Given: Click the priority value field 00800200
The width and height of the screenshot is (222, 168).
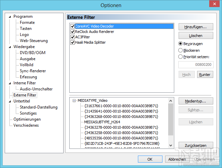Looking at the screenshot, I should point(196,65).
